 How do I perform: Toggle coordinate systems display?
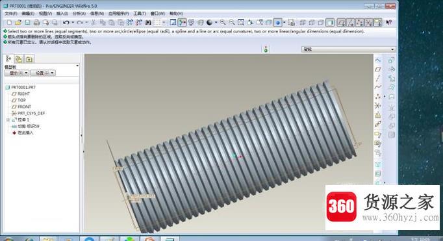369,22
